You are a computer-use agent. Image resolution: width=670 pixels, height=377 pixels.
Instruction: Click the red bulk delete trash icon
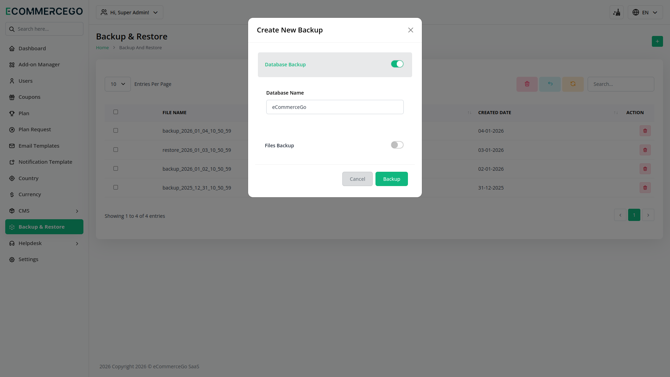click(527, 84)
